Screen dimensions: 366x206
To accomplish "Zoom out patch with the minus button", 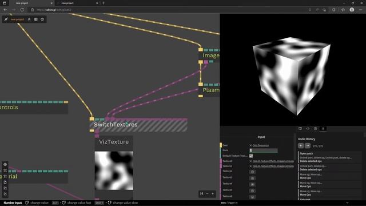I will coord(207,193).
